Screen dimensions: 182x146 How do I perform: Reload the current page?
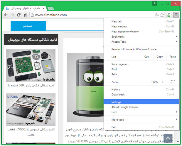(19, 15)
